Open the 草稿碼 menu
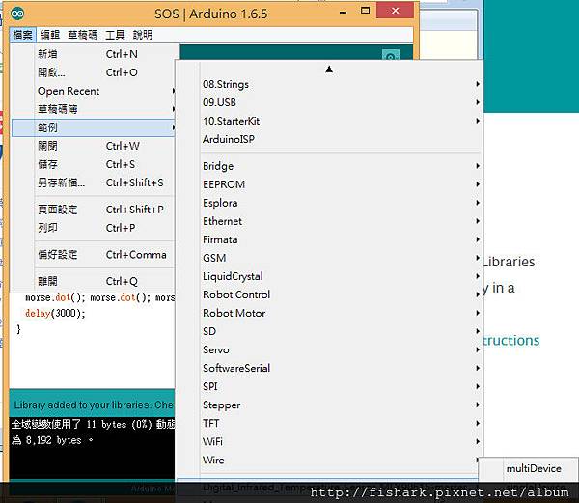Screen dimensions: 579x503 pos(82,35)
